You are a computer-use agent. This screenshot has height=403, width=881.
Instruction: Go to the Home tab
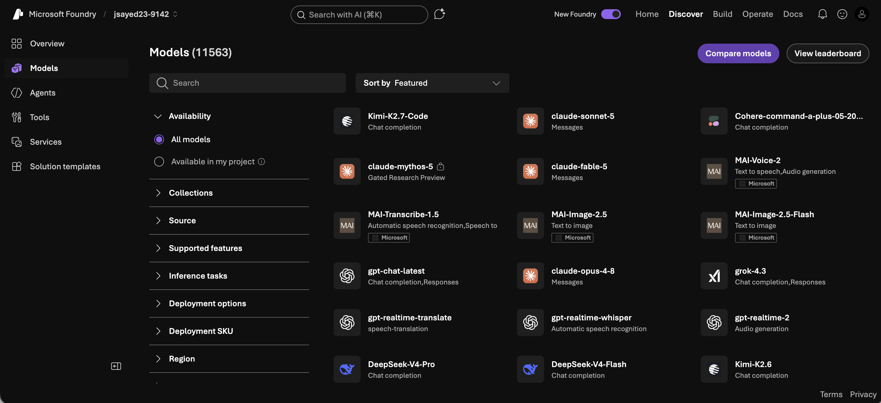coord(647,14)
